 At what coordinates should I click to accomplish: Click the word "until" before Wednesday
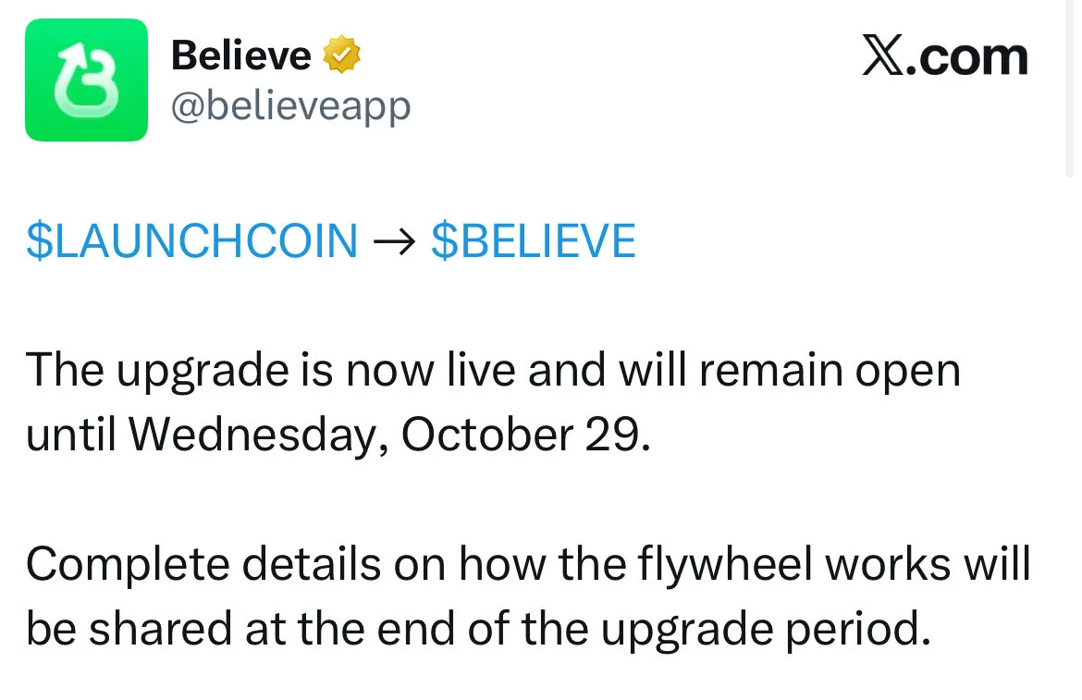tap(70, 435)
